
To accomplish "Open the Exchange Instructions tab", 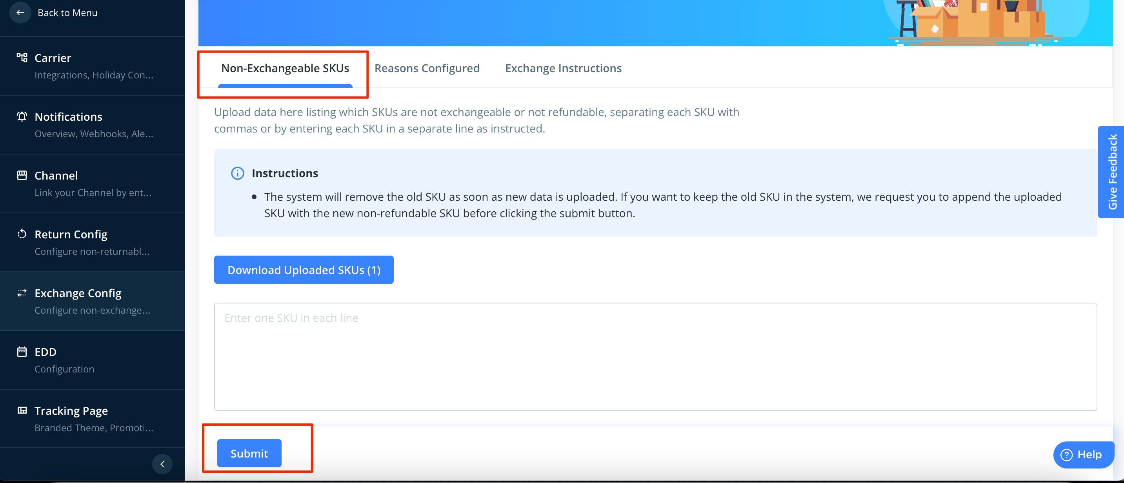I will coord(563,69).
